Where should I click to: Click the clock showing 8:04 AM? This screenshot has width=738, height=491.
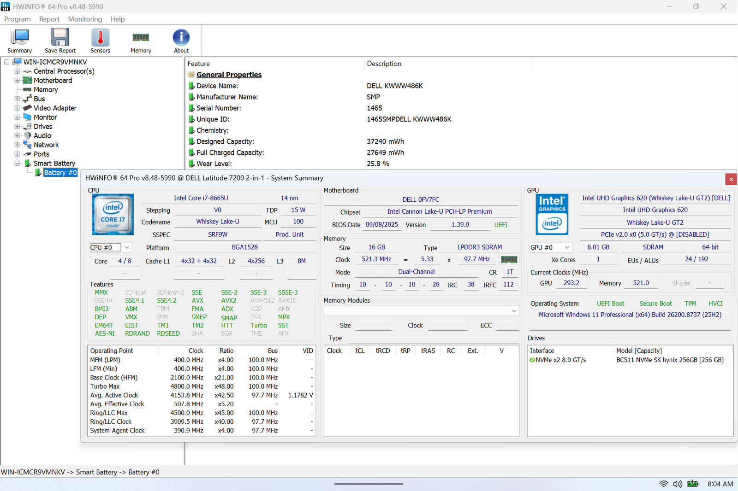[x=720, y=484]
